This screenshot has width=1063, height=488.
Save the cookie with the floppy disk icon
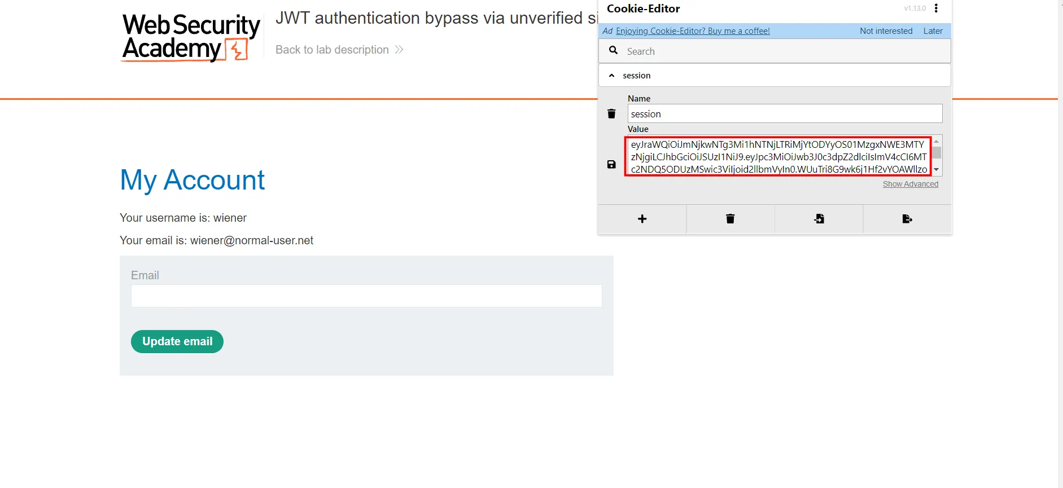pos(611,165)
